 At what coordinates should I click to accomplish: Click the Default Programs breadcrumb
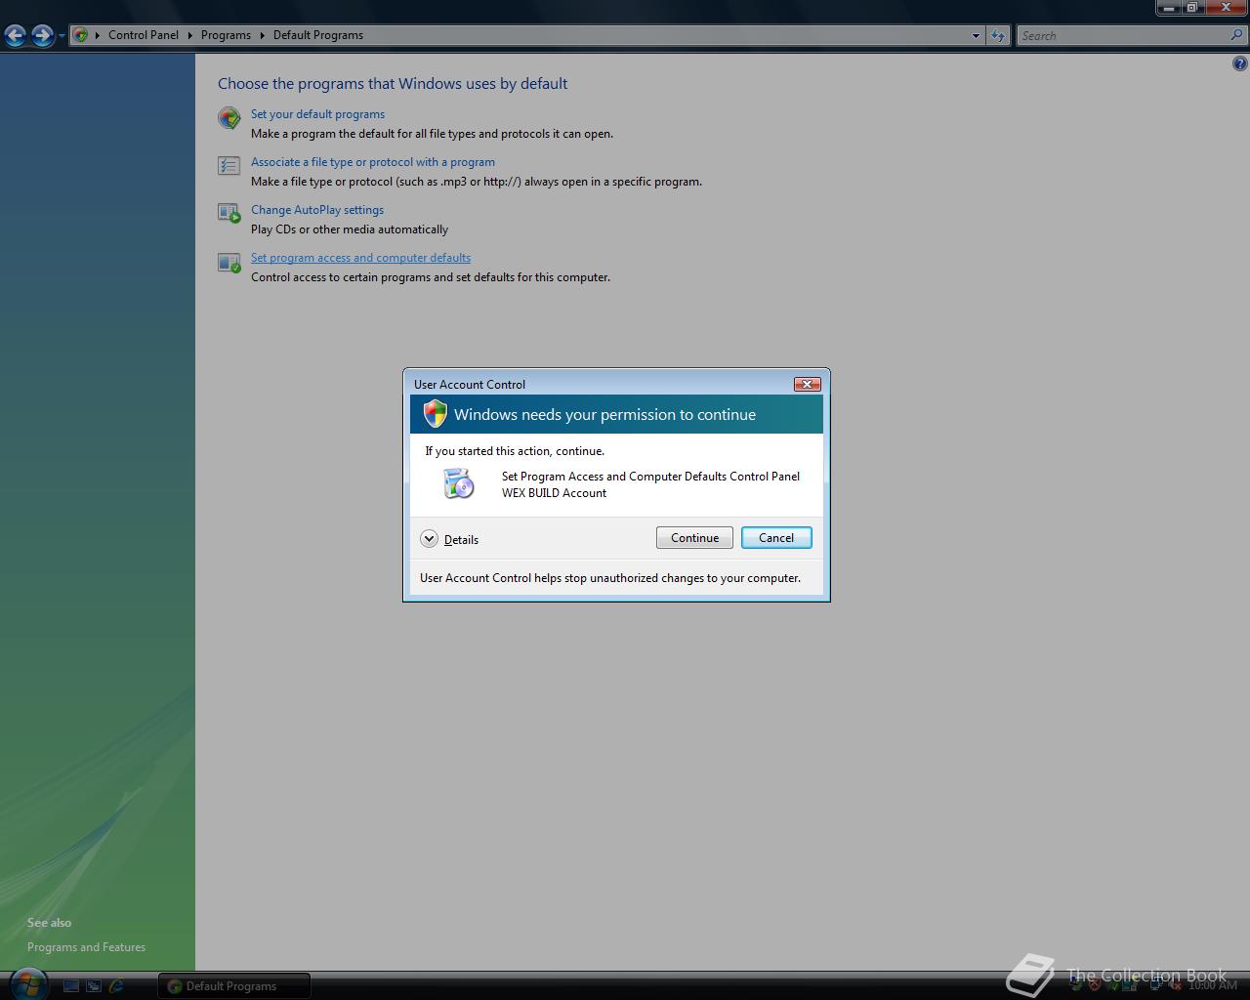coord(318,35)
